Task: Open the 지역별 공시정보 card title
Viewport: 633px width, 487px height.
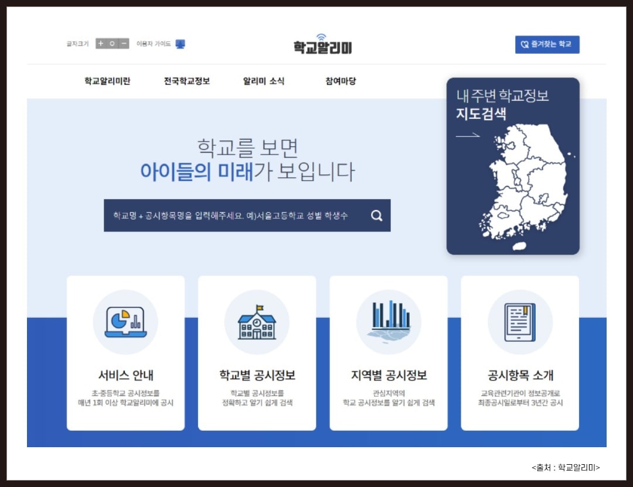Action: pyautogui.click(x=389, y=375)
